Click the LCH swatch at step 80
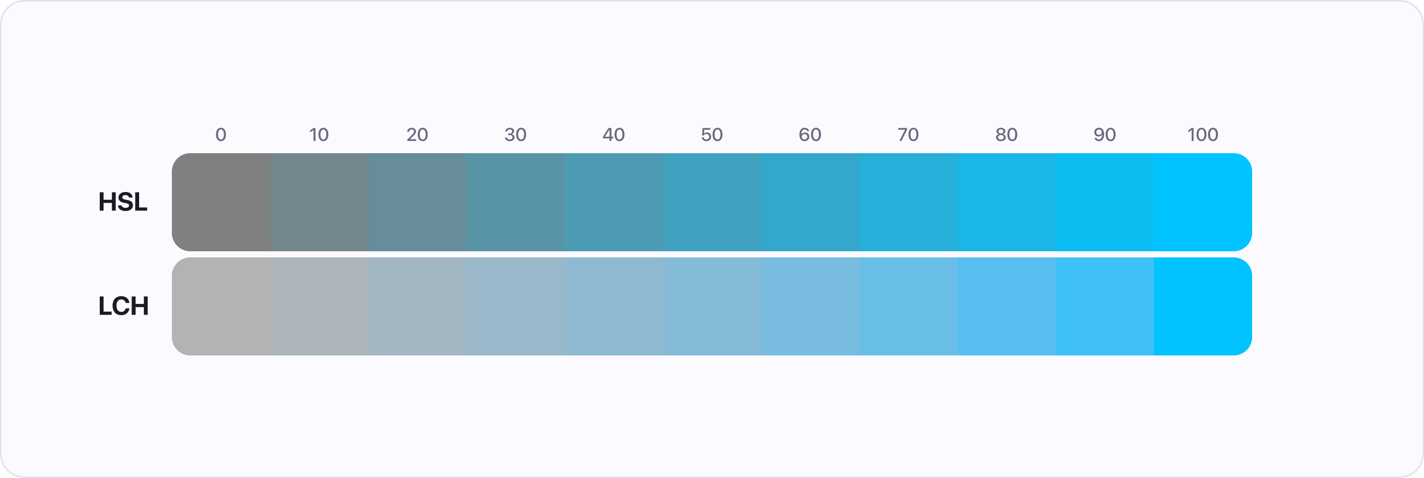Viewport: 1424px width, 478px height. coord(1006,306)
